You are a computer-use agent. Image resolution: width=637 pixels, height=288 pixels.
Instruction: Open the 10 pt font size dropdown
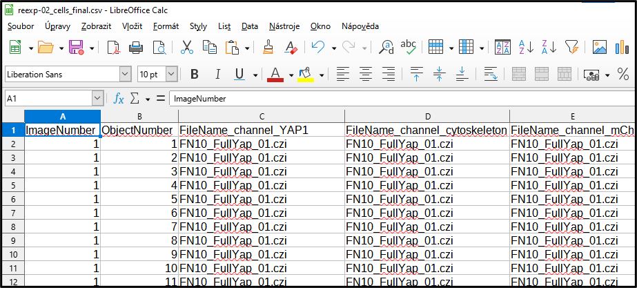point(172,75)
